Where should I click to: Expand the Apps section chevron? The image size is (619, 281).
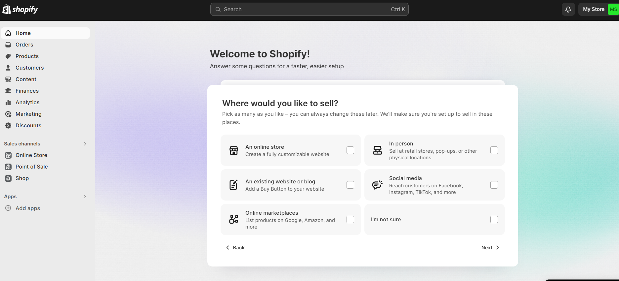tap(85, 197)
